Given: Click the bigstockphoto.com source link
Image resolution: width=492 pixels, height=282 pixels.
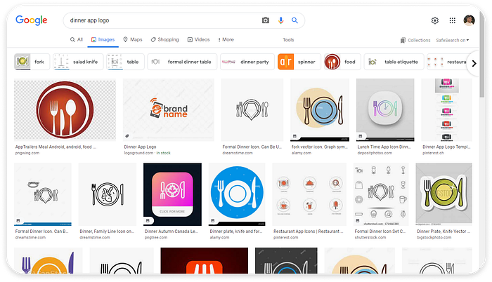Looking at the screenshot, I should [434, 238].
